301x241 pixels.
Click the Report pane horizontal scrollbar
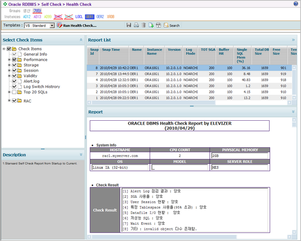pyautogui.click(x=164, y=237)
